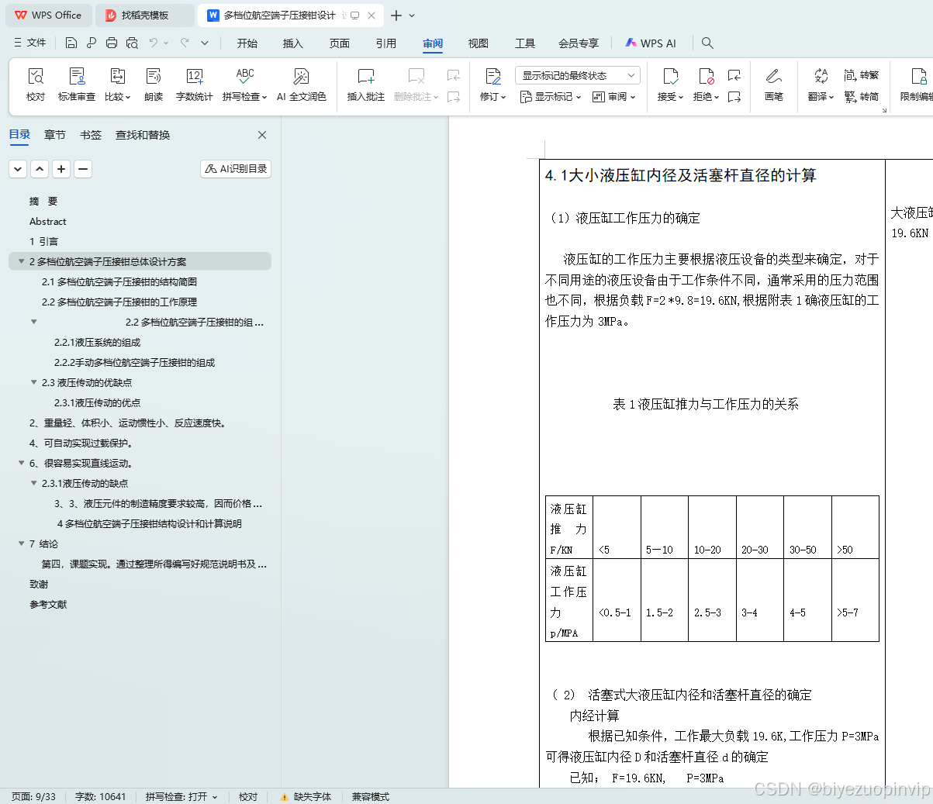Click the WPS AI button
Viewport: 933px width, 804px height.
point(651,43)
